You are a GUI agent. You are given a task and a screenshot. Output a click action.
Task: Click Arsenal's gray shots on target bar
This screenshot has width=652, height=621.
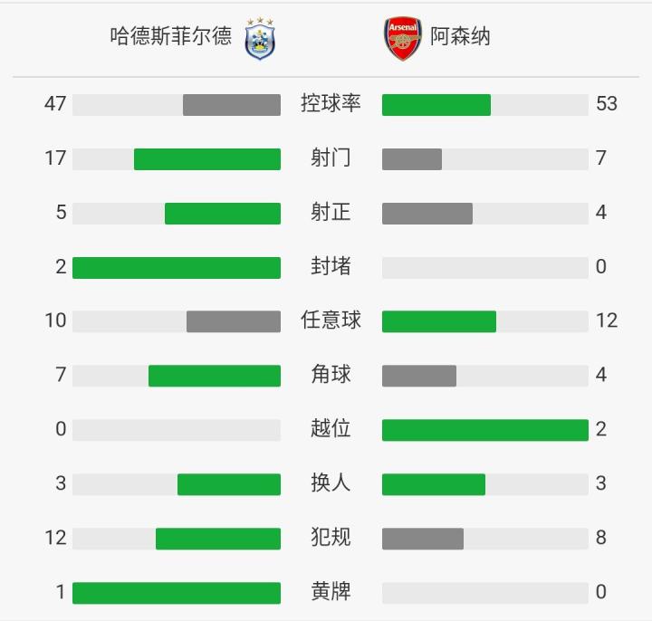[427, 214]
